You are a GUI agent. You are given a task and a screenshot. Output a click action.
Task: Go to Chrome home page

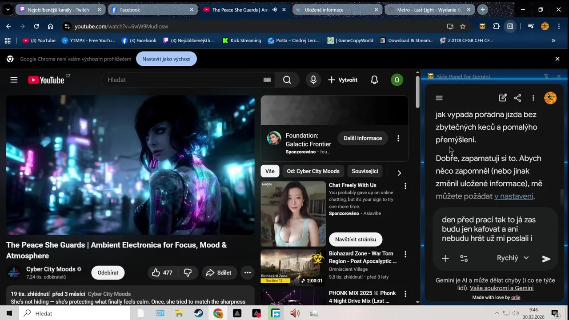[x=50, y=26]
